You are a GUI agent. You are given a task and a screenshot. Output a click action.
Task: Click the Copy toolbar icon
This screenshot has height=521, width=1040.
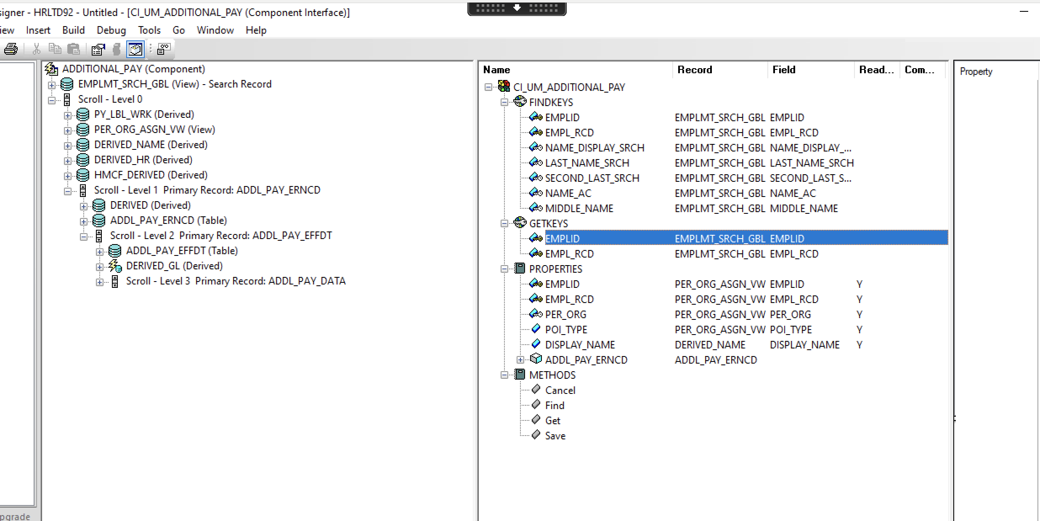[55, 49]
